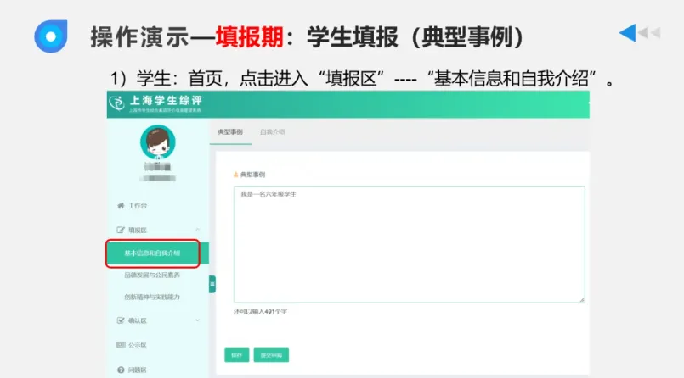Collapse the 填报区 menu chevron
Image resolution: width=684 pixels, height=378 pixels.
198,230
